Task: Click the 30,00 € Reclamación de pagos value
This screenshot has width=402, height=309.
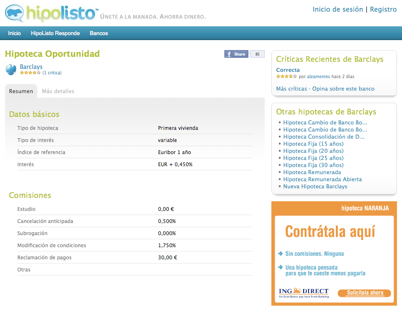Action: coord(167,257)
